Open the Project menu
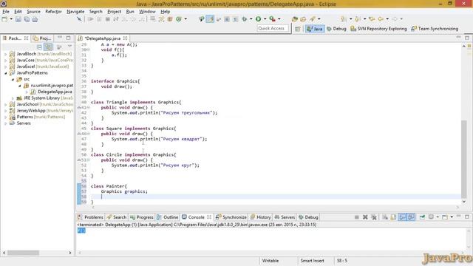 click(114, 12)
